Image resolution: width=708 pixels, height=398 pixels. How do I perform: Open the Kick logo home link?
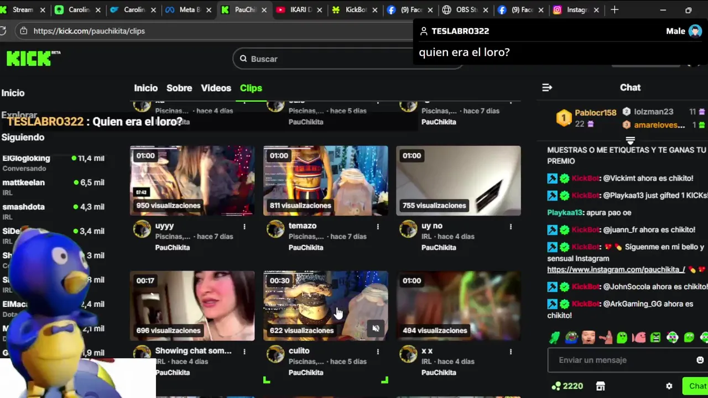(33, 58)
